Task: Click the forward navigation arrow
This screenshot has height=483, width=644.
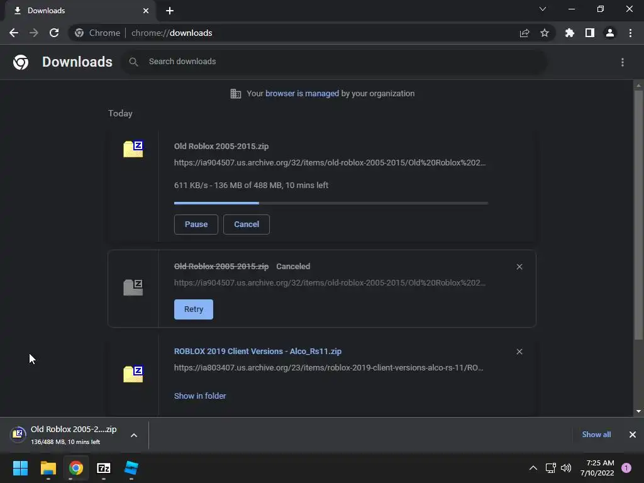Action: 34,33
